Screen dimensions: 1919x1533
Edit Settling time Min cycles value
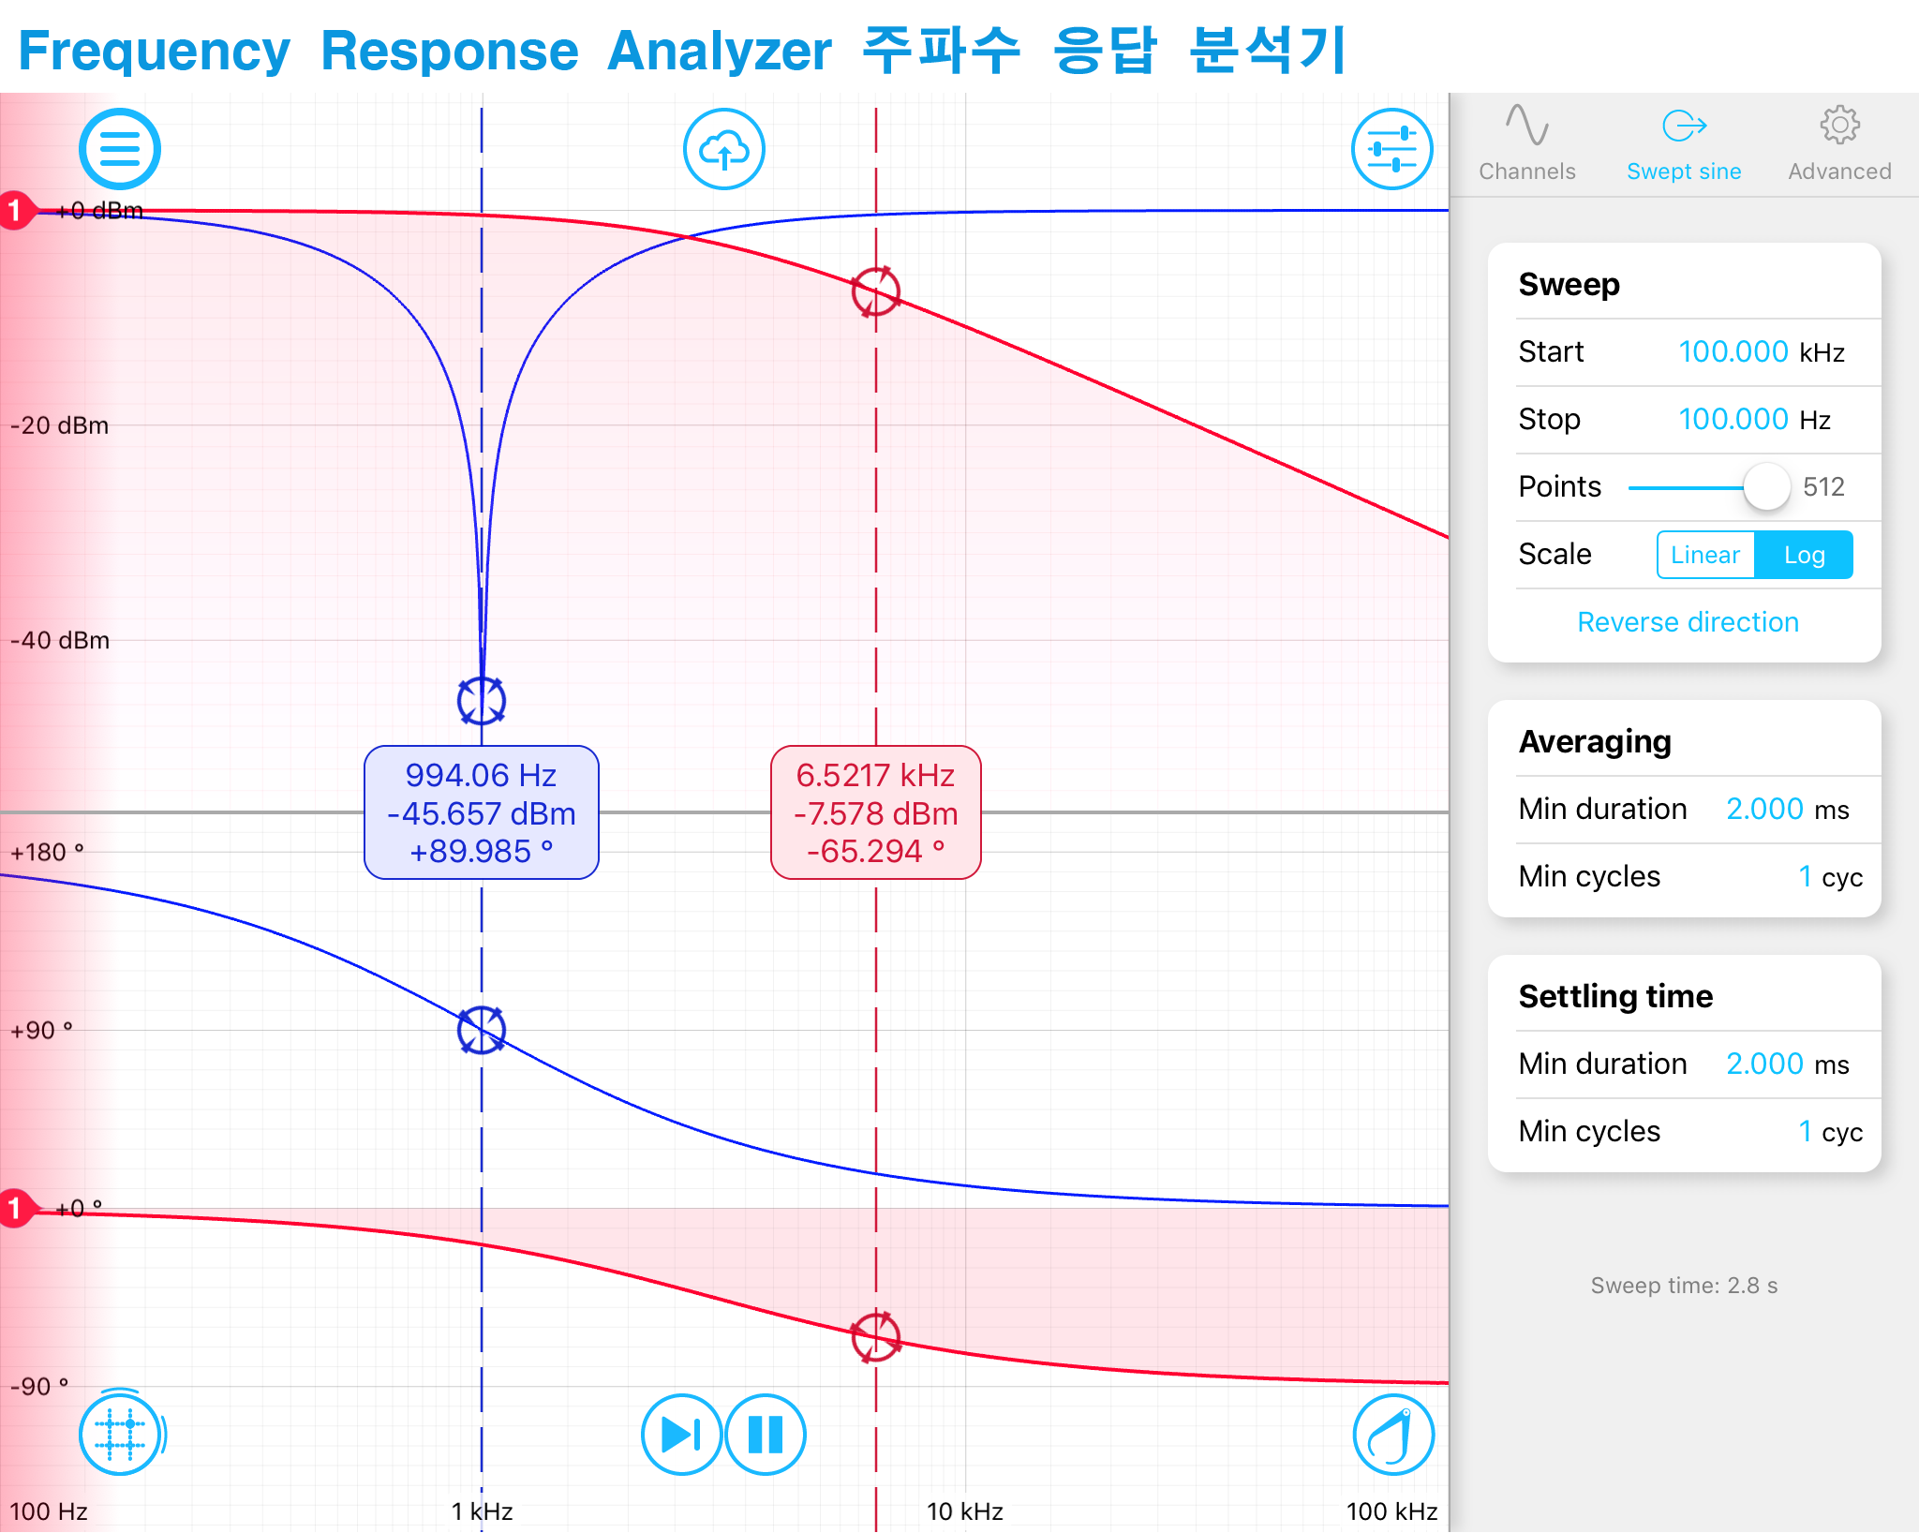coord(1805,1131)
